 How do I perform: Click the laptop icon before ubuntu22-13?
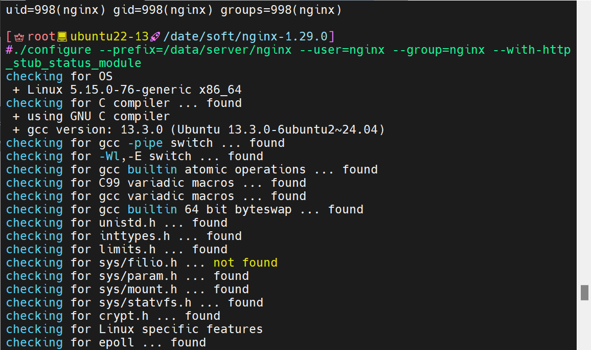pyautogui.click(x=62, y=37)
